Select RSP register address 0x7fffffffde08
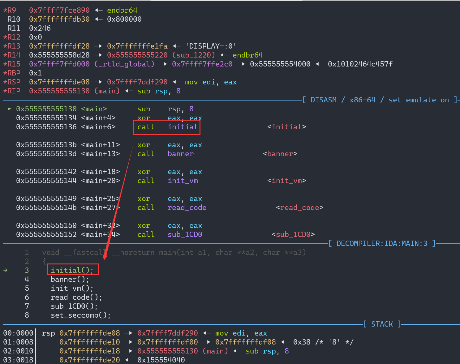The height and width of the screenshot is (364, 460). tap(59, 82)
